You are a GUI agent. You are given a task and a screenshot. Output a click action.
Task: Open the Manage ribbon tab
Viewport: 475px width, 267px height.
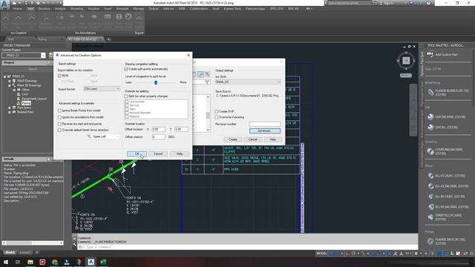139,9
